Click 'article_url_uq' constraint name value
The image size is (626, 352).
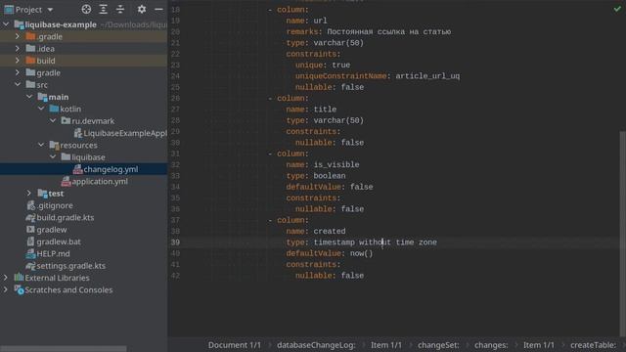click(427, 76)
